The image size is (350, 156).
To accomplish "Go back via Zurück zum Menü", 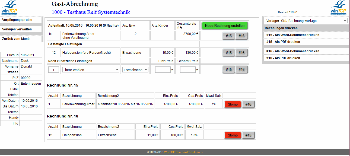I will 16,39.
